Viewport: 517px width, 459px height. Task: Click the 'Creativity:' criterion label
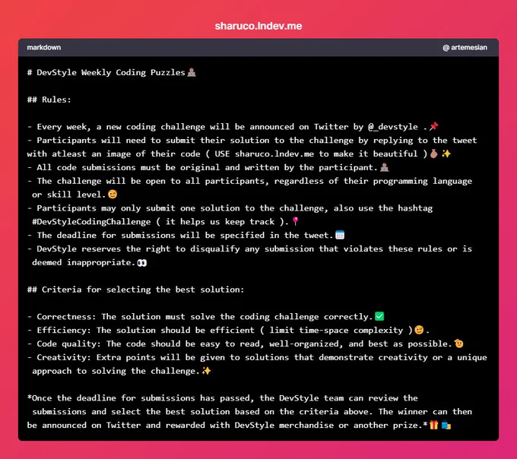[x=64, y=357]
